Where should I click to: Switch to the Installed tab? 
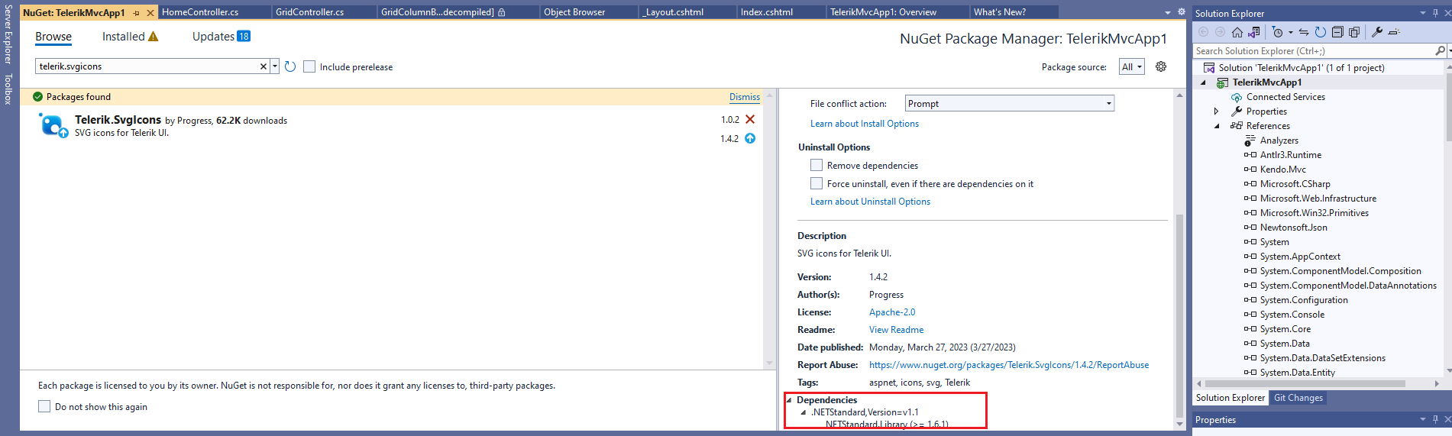click(124, 37)
